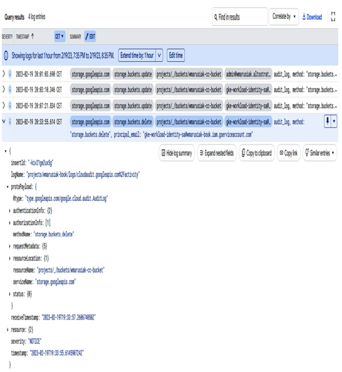Open Extend time options dropdown arrow
Viewport: 342px width, 372px height.
160,55
